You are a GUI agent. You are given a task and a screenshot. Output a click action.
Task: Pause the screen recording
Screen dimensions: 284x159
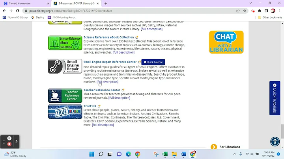pyautogui.click(x=9, y=139)
